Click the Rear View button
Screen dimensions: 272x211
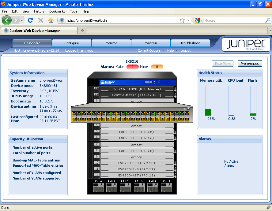point(223,64)
